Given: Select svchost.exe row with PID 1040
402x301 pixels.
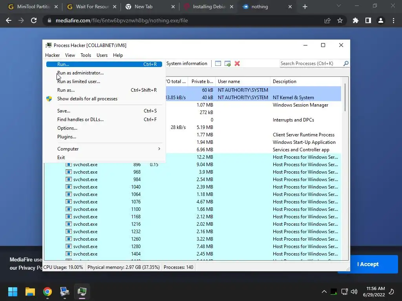Looking at the screenshot, I should coord(192,187).
